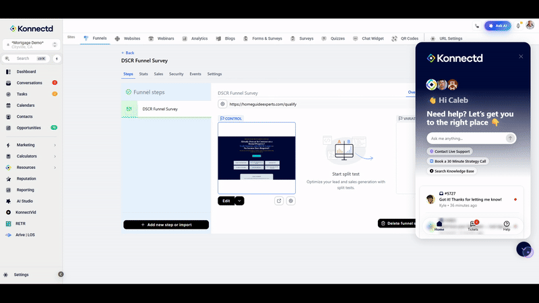Open notifications bell icon

click(518, 26)
